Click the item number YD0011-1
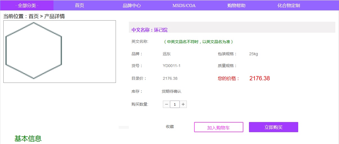339x144 pixels. pyautogui.click(x=172, y=66)
